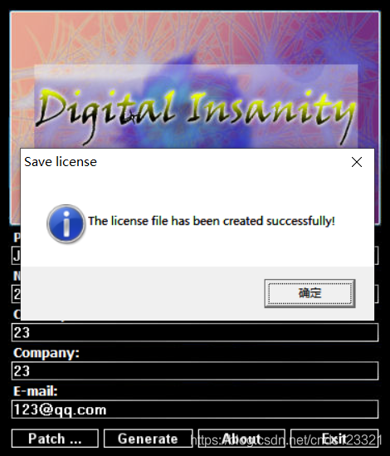390x456 pixels.
Task: Focus the partially hidden field starting with J
Action: 17,256
